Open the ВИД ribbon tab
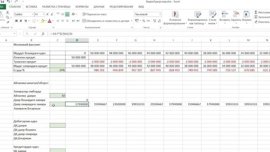The height and width of the screenshot is (152, 270). [141, 7]
